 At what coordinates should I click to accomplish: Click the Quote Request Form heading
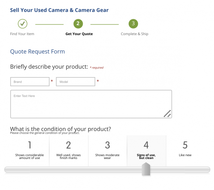(x=37, y=52)
